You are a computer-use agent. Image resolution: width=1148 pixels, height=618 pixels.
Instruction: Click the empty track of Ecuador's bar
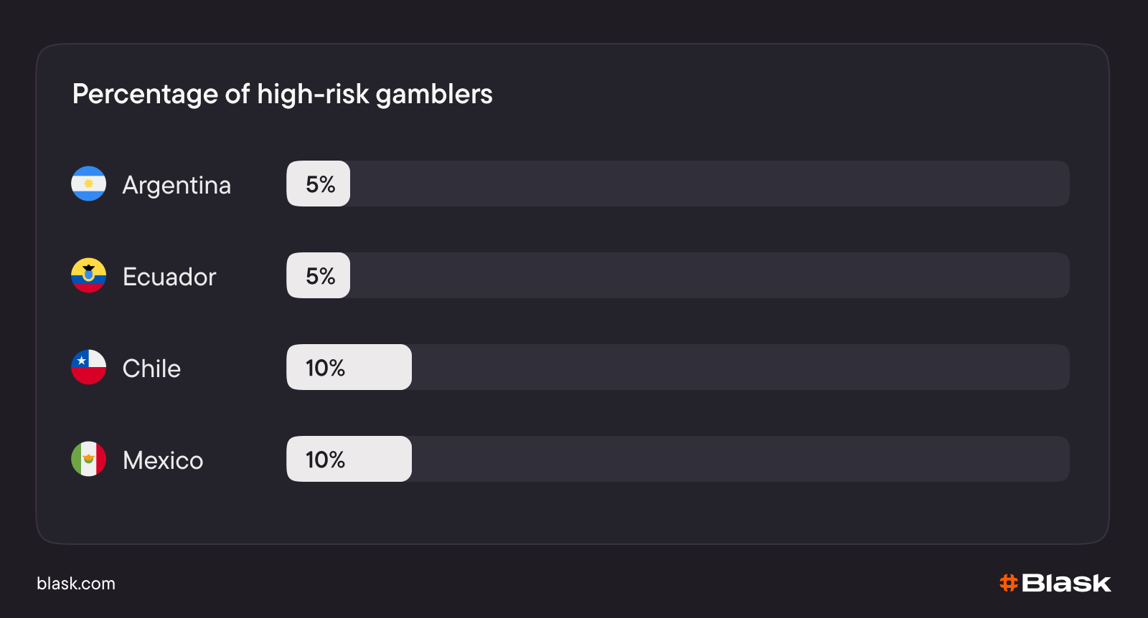pyautogui.click(x=709, y=275)
